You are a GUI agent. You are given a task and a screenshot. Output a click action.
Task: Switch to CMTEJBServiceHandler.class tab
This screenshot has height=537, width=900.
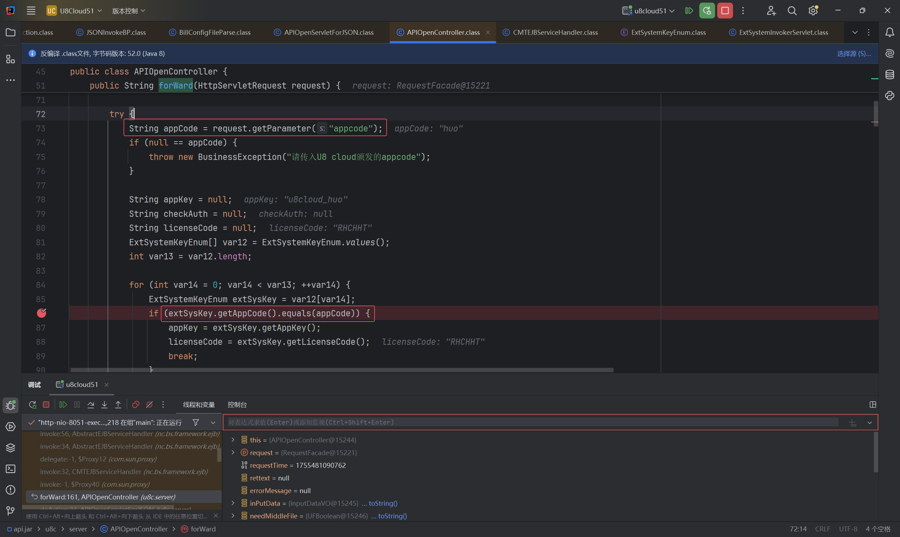pos(551,33)
